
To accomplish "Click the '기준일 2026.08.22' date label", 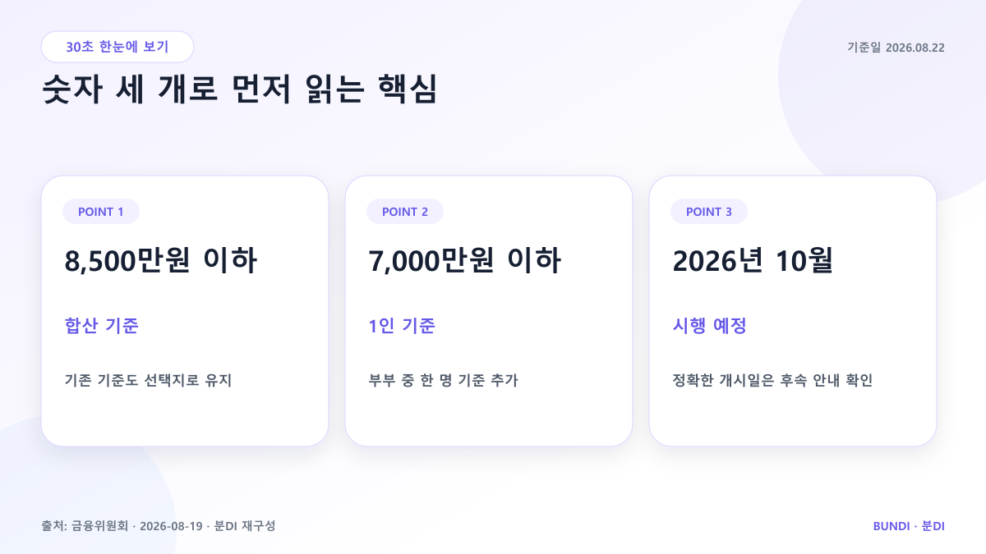I will point(896,48).
